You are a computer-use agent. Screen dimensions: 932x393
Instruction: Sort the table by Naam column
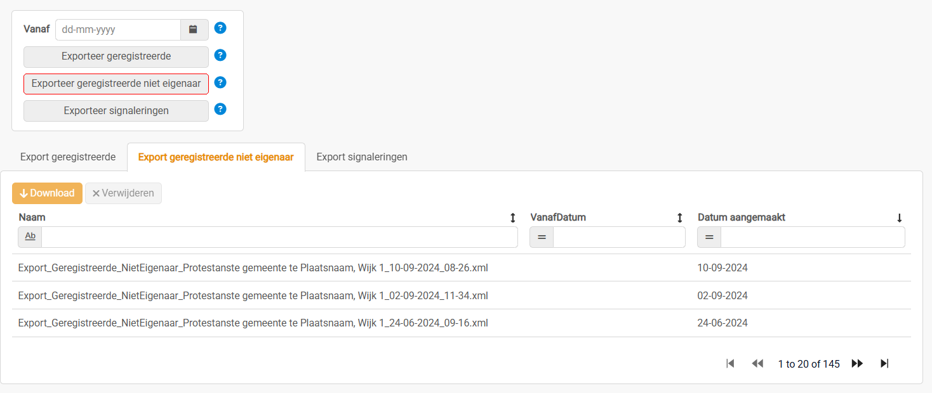click(x=513, y=218)
